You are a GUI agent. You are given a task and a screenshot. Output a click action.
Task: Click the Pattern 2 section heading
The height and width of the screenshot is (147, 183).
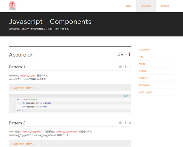(17, 123)
